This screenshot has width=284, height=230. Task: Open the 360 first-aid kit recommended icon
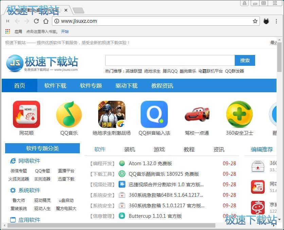click(x=258, y=167)
